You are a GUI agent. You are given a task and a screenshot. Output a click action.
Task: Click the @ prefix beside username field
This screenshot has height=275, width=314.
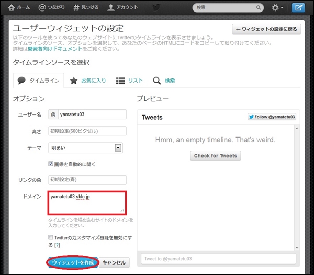[x=53, y=114]
